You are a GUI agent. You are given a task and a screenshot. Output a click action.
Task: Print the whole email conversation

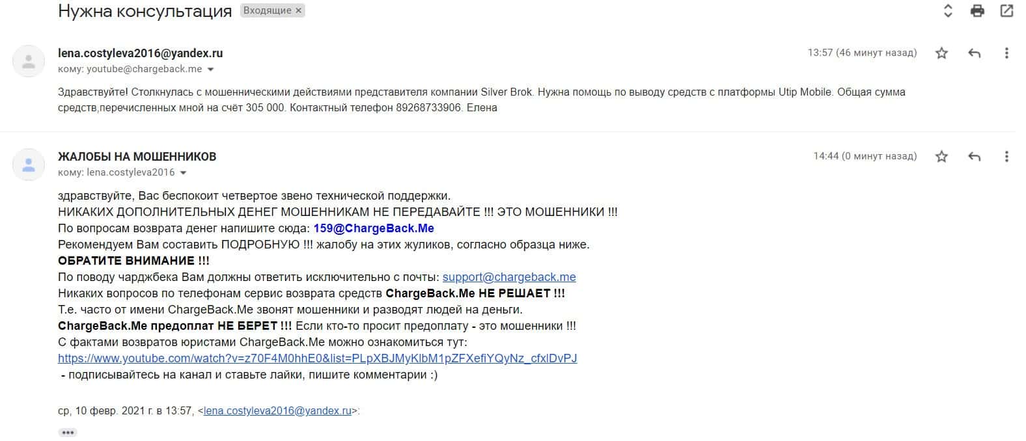(977, 11)
